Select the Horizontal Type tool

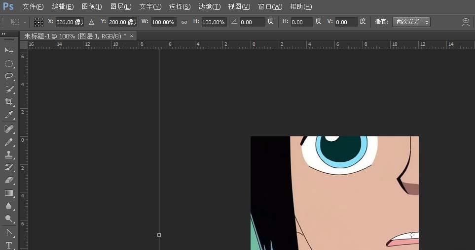tap(9, 246)
